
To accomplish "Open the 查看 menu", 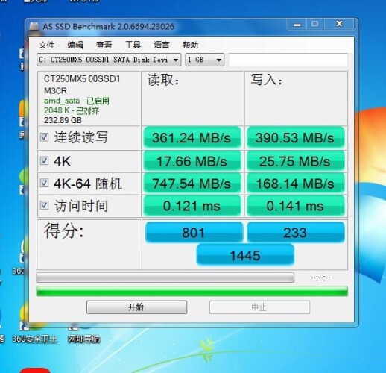I will (104, 45).
